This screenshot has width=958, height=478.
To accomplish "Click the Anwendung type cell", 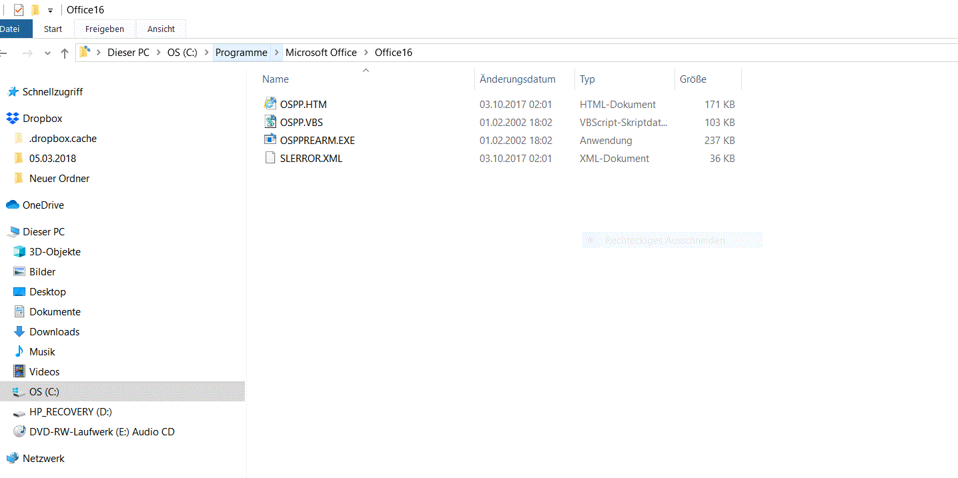I will pyautogui.click(x=606, y=141).
